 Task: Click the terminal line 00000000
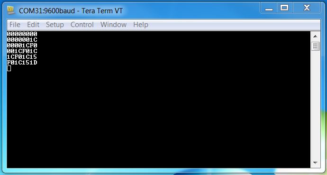22,34
